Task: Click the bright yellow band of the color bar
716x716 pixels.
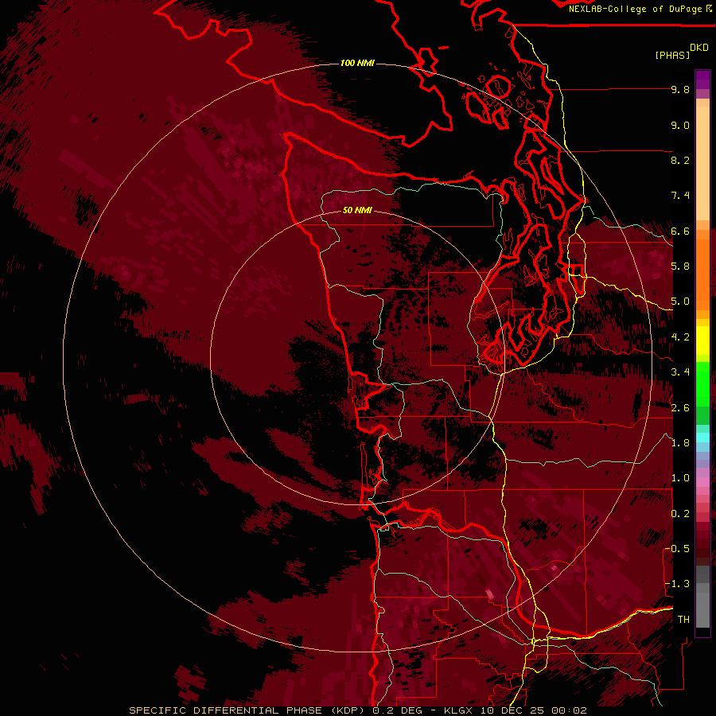Action: 702,340
